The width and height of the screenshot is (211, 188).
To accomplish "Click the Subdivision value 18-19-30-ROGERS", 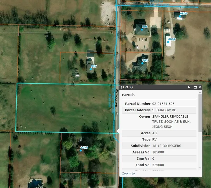I will [x=166, y=146].
